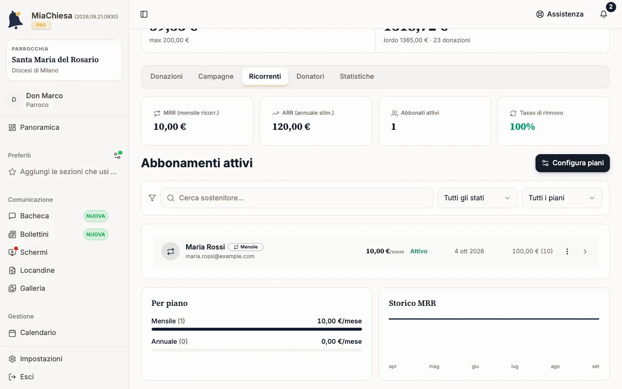The width and height of the screenshot is (622, 389).
Task: Click the 100,00 € (10) total
Action: coord(533,251)
